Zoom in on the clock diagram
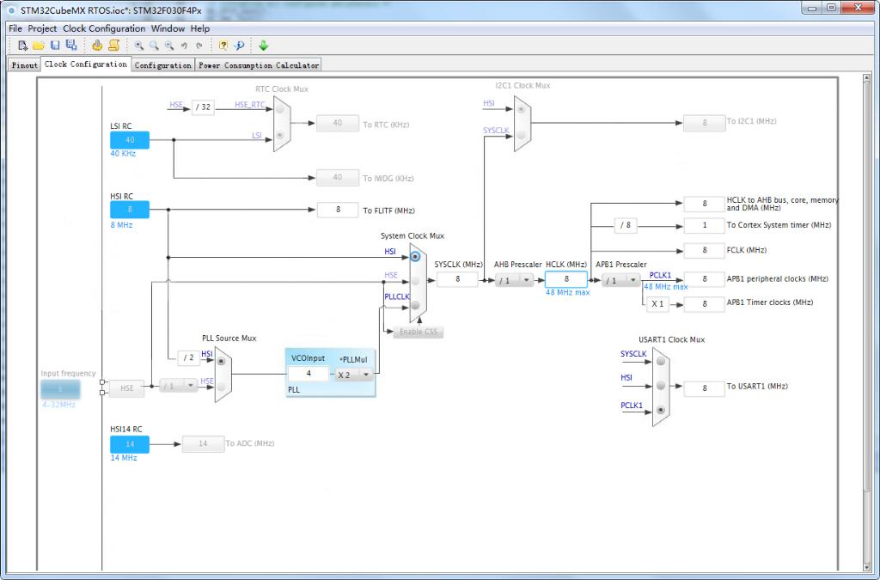 point(138,46)
